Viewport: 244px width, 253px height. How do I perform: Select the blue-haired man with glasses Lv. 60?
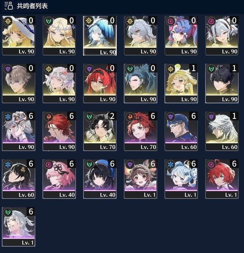[x=181, y=131]
